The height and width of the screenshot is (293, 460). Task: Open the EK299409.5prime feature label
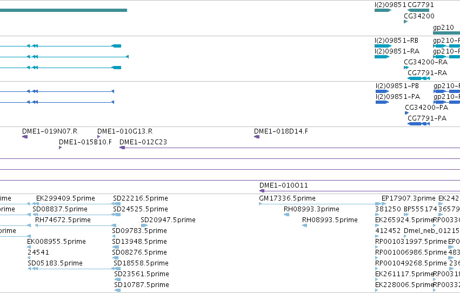65,198
